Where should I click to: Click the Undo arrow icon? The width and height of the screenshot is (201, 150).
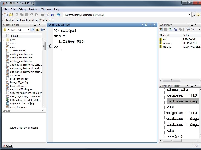[32, 15]
